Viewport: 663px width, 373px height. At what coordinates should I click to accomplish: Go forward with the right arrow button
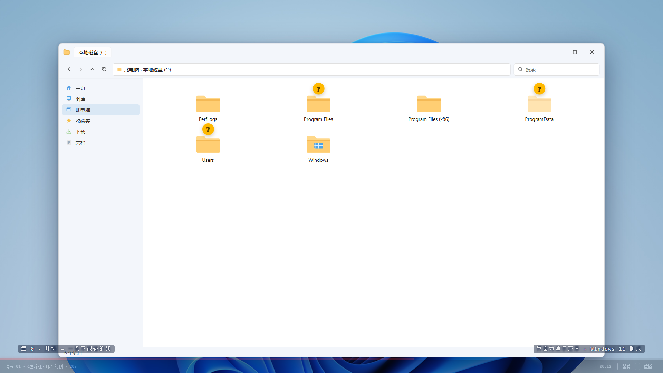coord(81,69)
